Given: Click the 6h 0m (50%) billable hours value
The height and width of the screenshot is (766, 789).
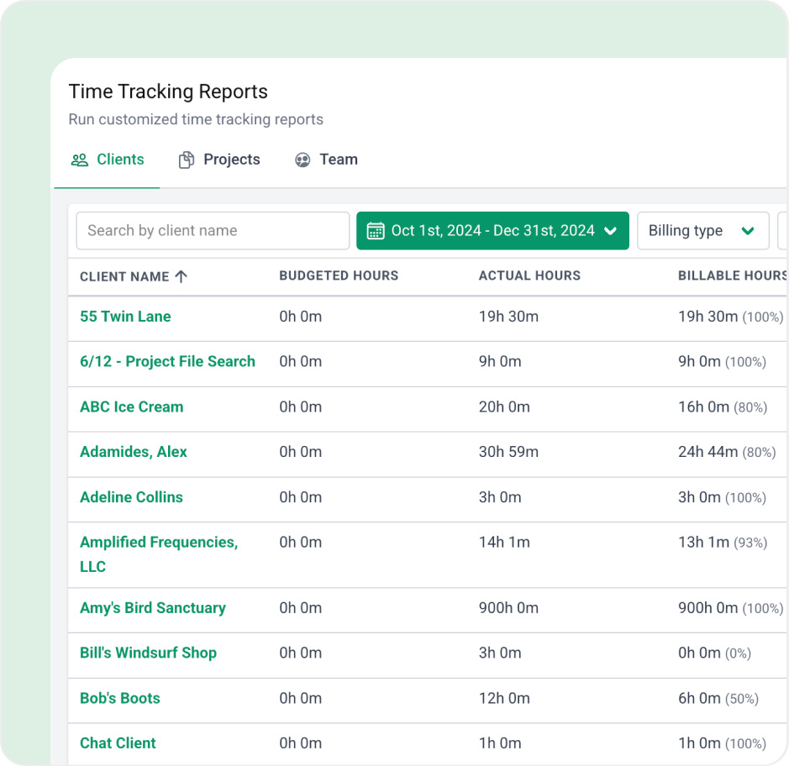Looking at the screenshot, I should pos(718,698).
